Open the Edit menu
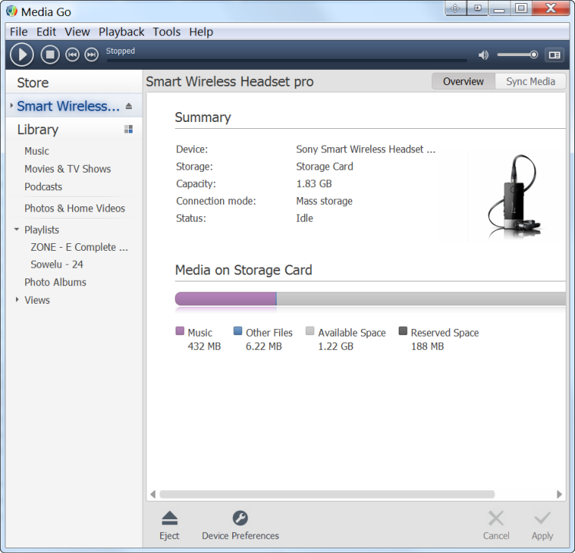 (46, 31)
